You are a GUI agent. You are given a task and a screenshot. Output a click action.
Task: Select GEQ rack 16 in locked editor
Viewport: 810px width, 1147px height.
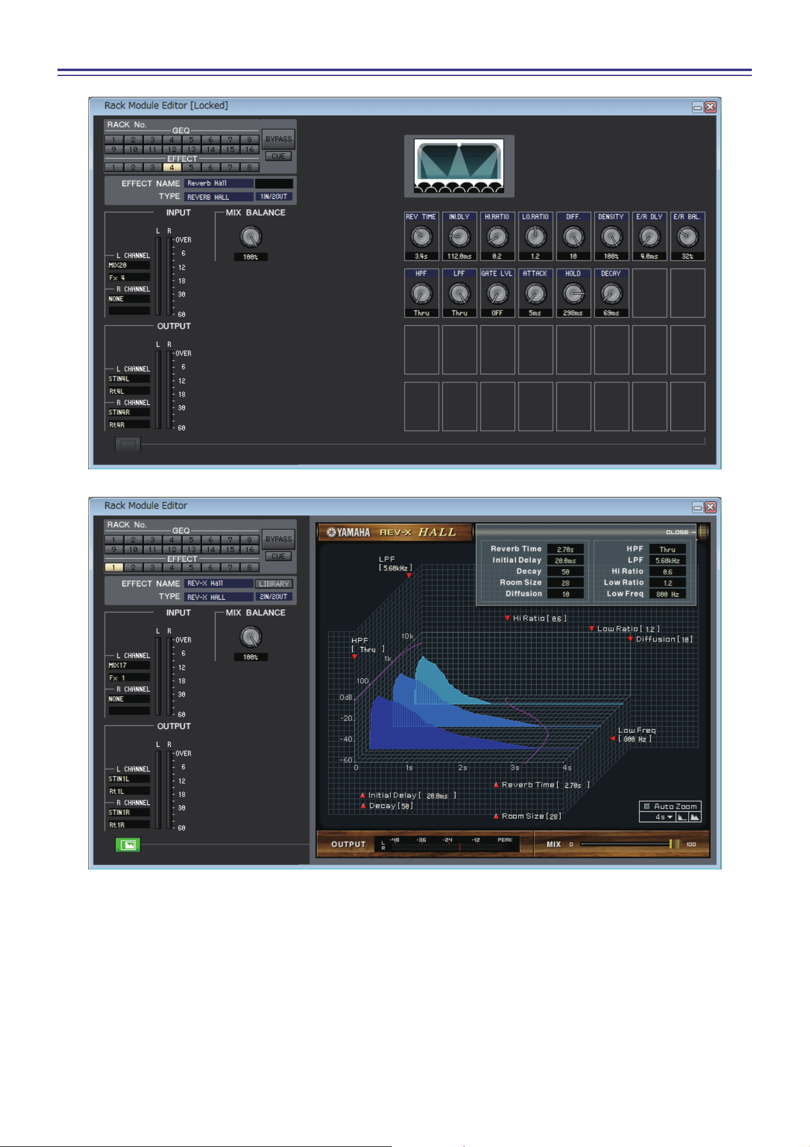point(249,149)
